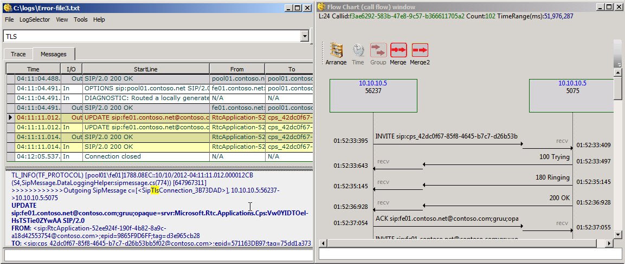Image resolution: width=625 pixels, height=264 pixels.
Task: Click the 180 Ringing flow message
Action: [x=552, y=177]
